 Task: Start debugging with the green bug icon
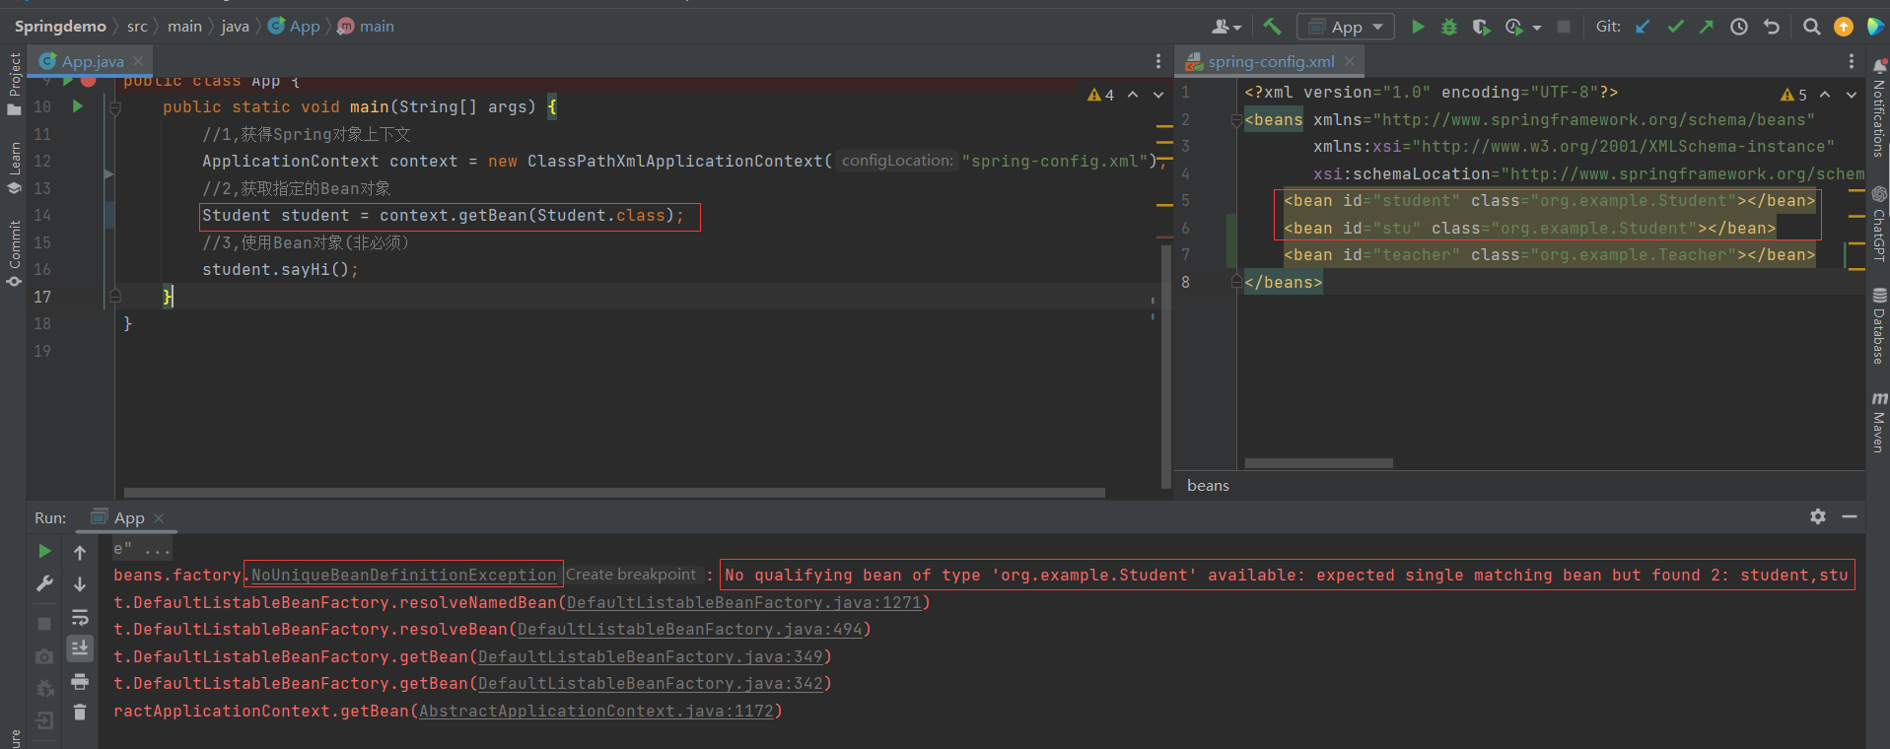[1449, 27]
